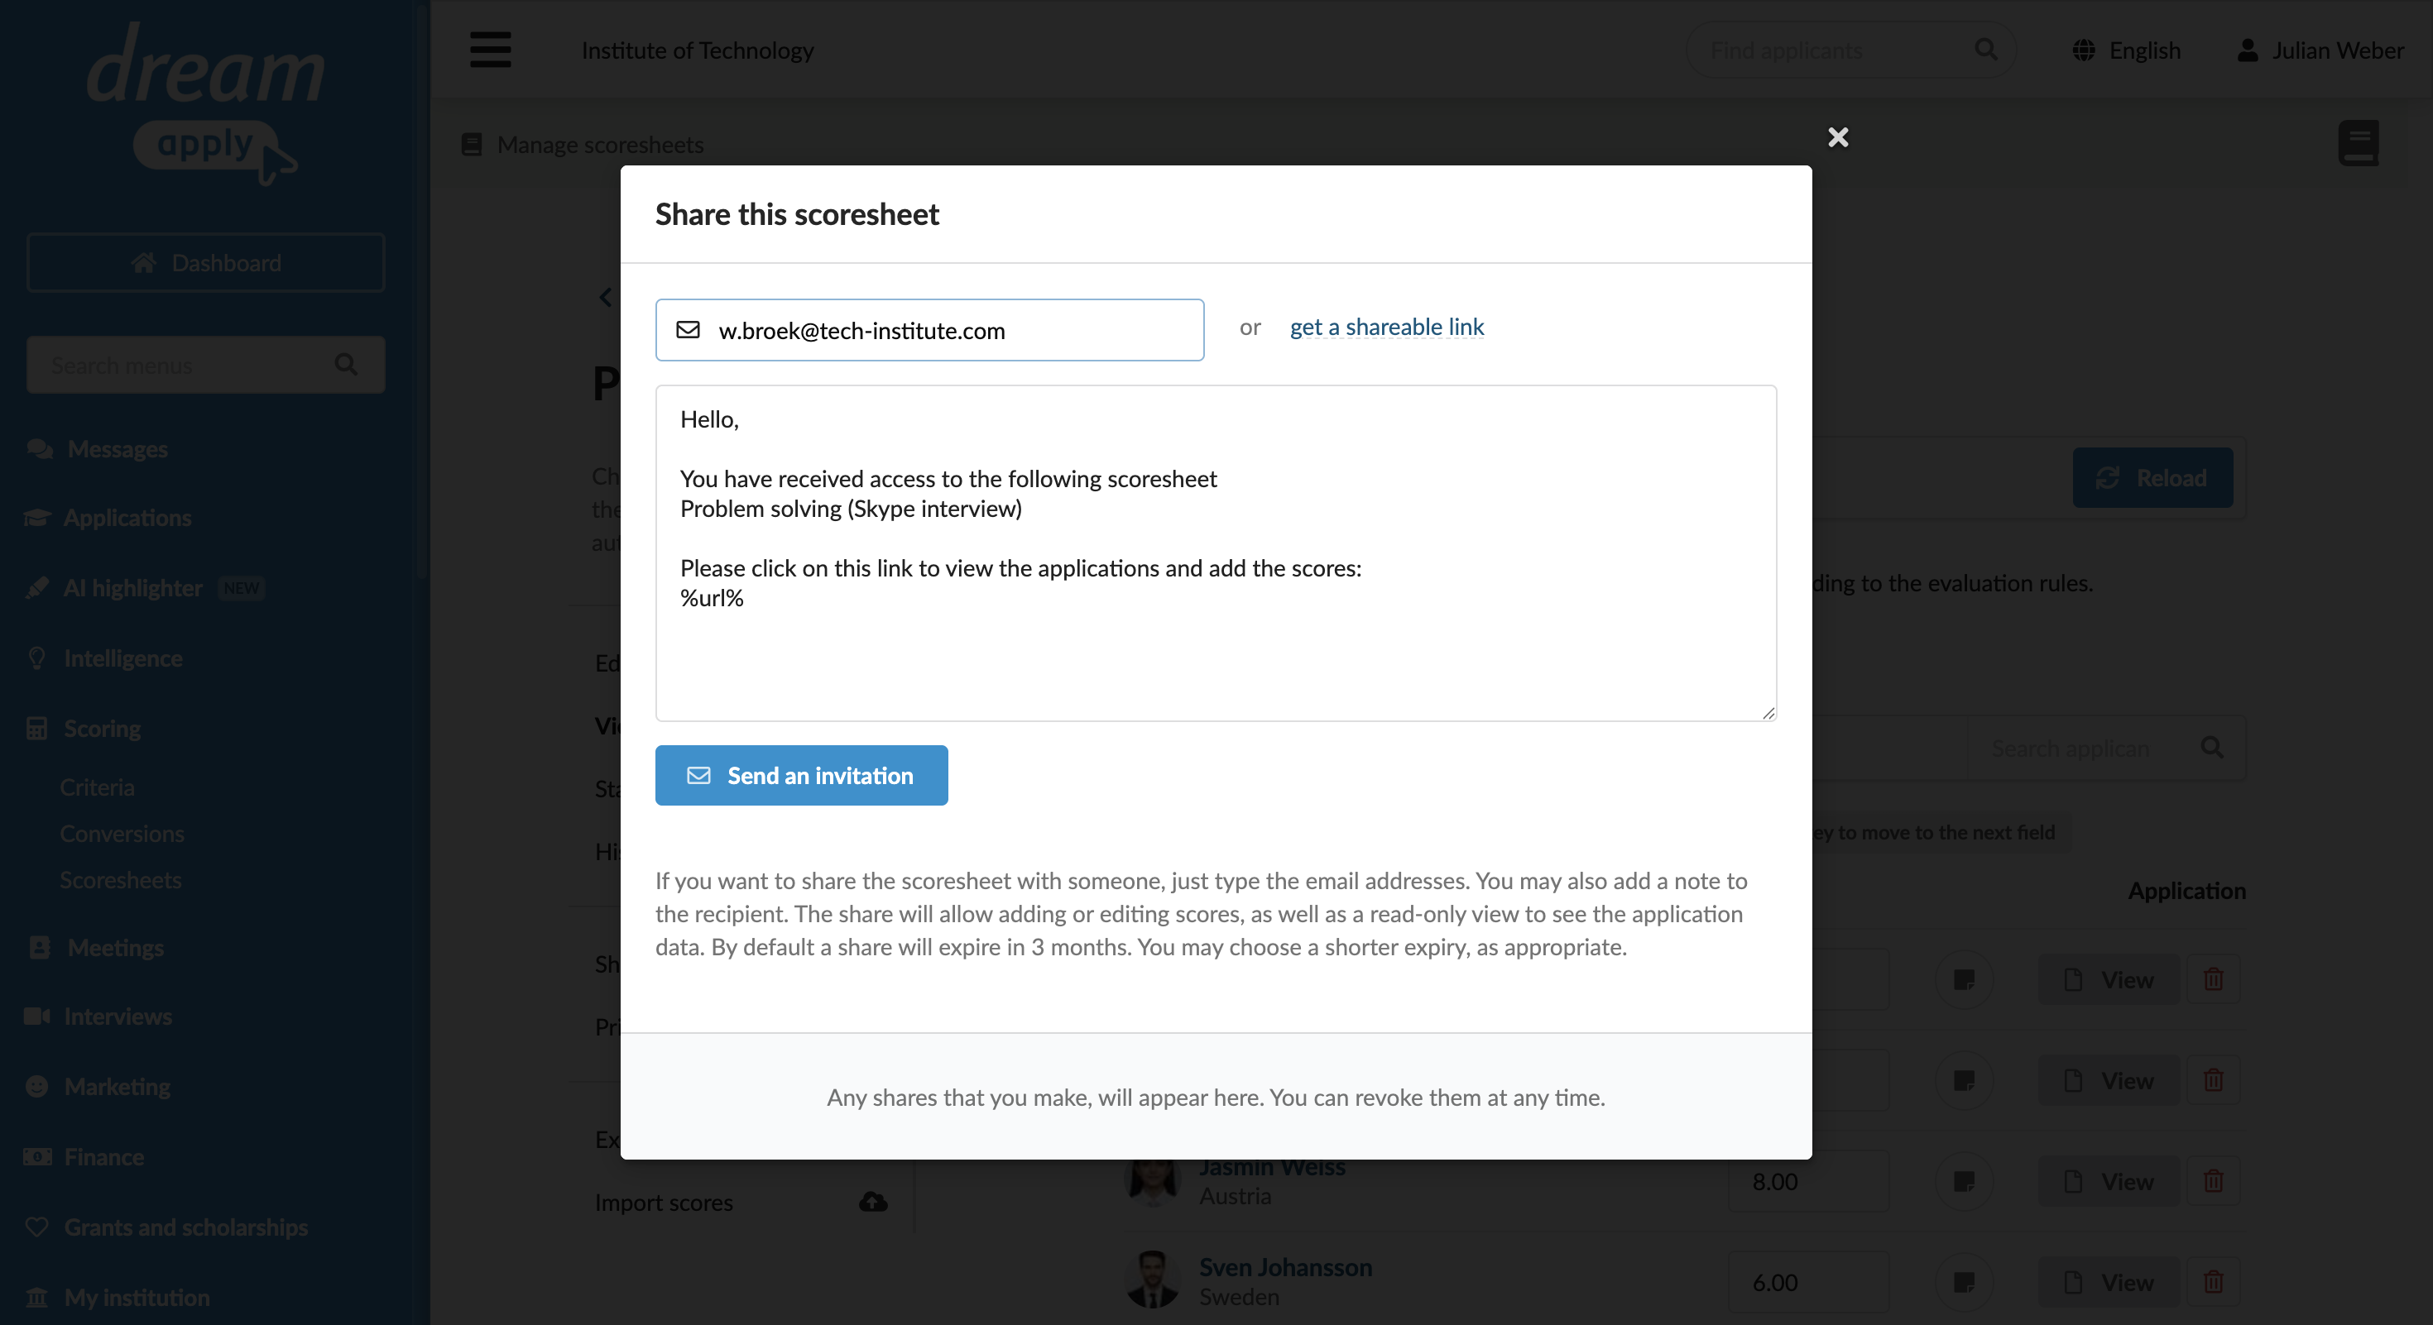
Task: Click the book icon at top right
Action: pos(2359,143)
